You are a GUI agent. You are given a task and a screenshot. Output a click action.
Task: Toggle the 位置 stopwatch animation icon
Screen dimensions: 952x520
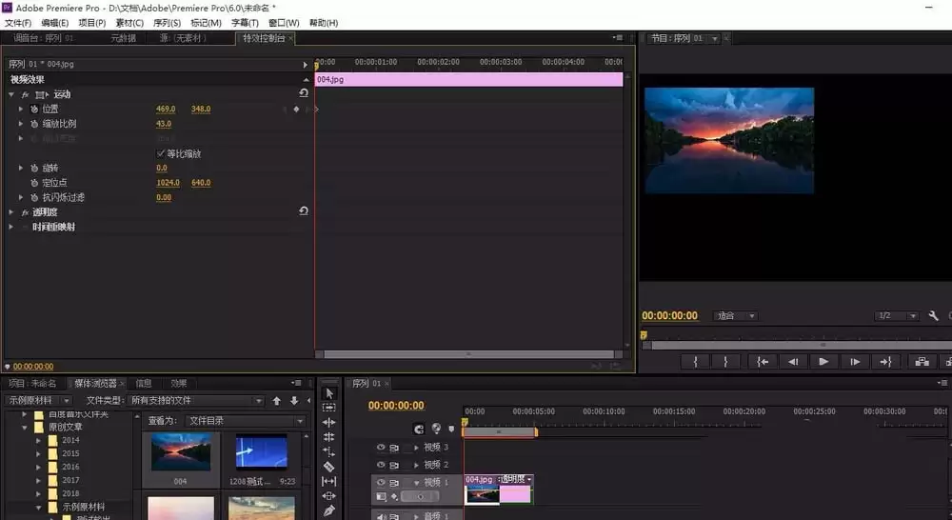(x=34, y=109)
